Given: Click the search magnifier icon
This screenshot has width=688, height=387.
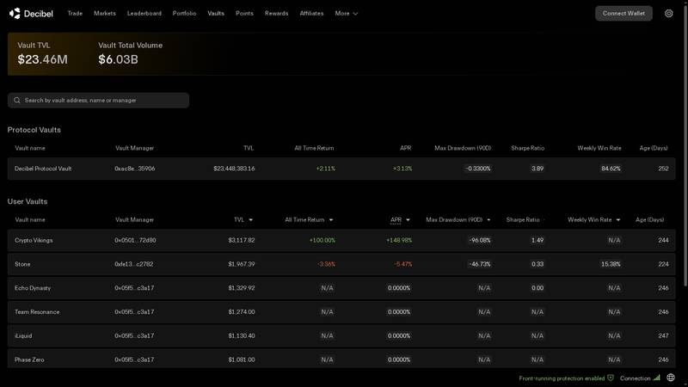Looking at the screenshot, I should pos(16,101).
